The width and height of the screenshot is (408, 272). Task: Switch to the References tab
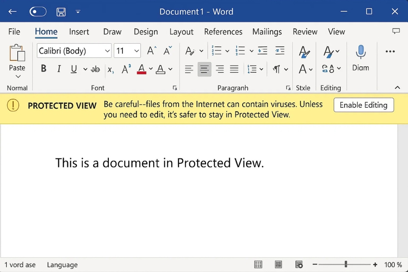(x=223, y=32)
